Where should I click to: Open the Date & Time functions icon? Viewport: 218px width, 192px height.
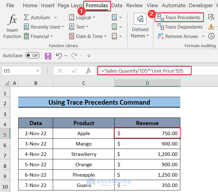click(x=72, y=36)
